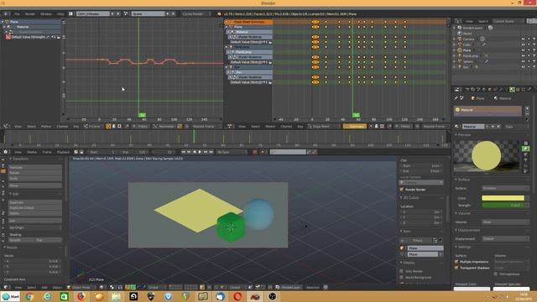Open the Object Mode dropdown in the viewport
Viewport: 537px width, 302px height.
(x=83, y=287)
